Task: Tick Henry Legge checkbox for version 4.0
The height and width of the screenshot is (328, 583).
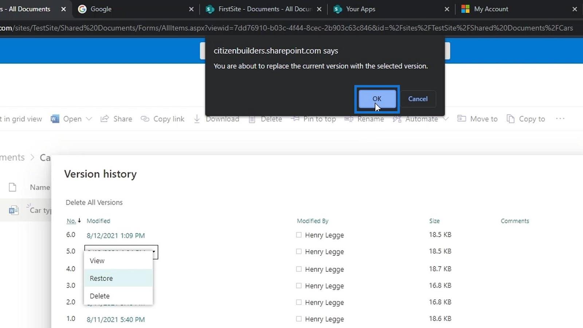Action: (299, 269)
